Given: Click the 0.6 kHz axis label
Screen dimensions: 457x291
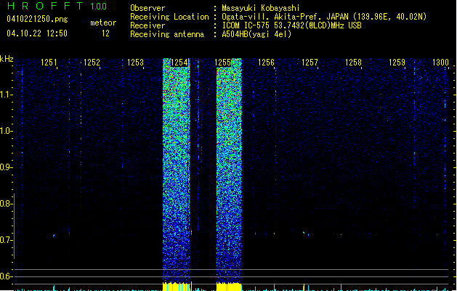Looking at the screenshot, I should click(x=6, y=276).
